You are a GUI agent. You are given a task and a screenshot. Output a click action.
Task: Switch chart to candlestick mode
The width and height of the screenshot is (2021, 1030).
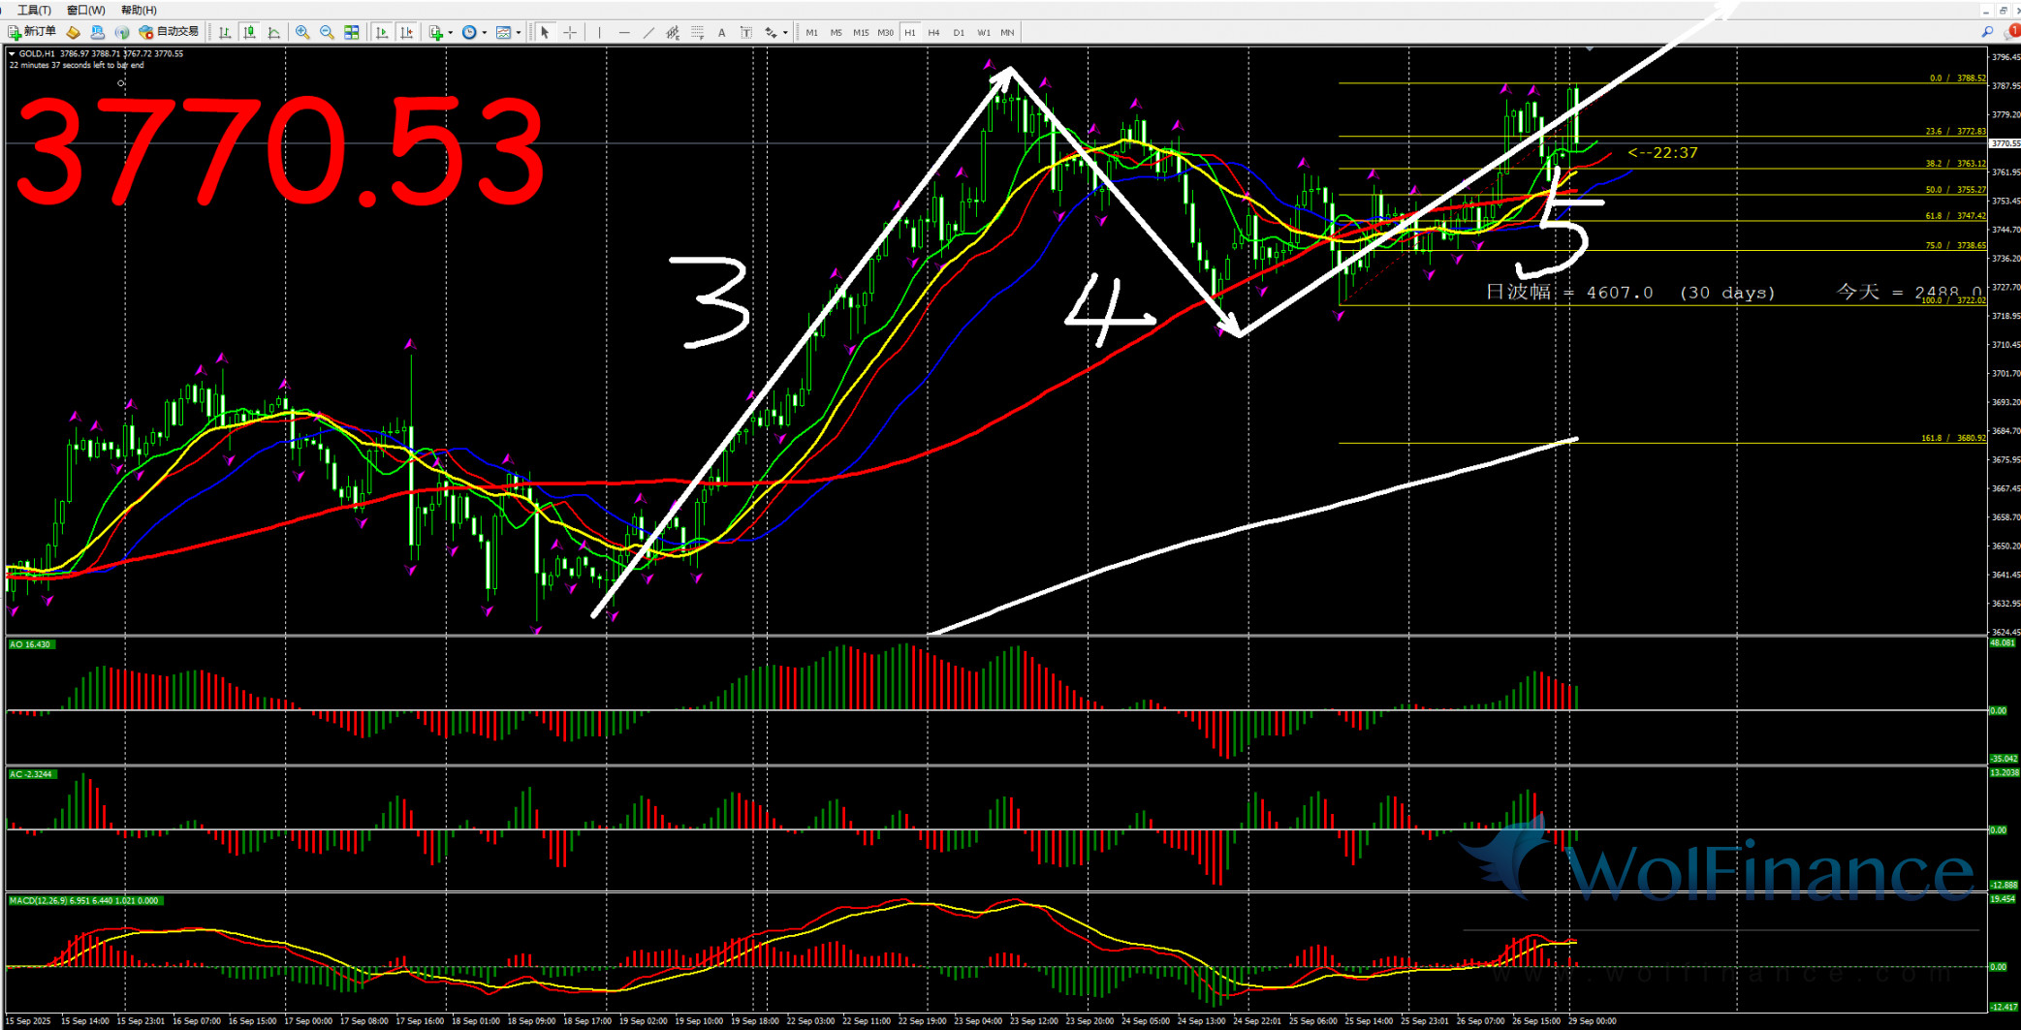pos(250,32)
